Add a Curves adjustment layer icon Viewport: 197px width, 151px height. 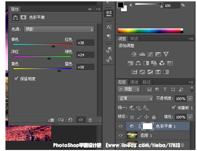click(150, 54)
